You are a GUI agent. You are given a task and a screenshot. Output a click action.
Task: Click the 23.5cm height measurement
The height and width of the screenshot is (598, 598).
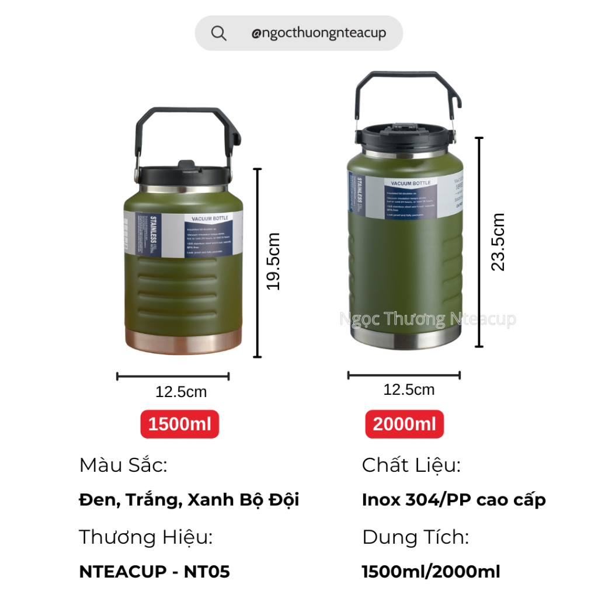point(498,242)
